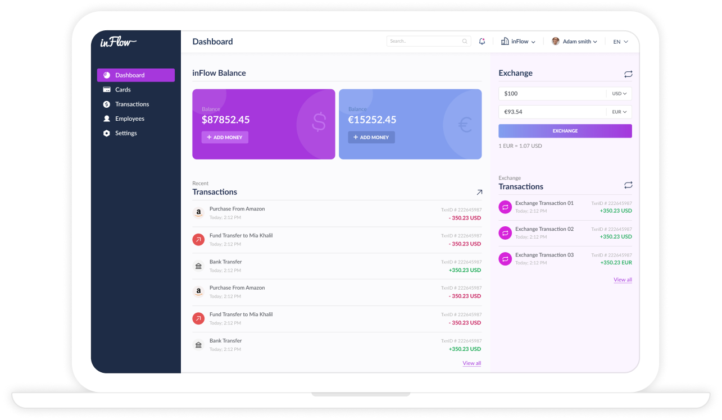Click the swap icon beside Exchange heading

coord(628,74)
